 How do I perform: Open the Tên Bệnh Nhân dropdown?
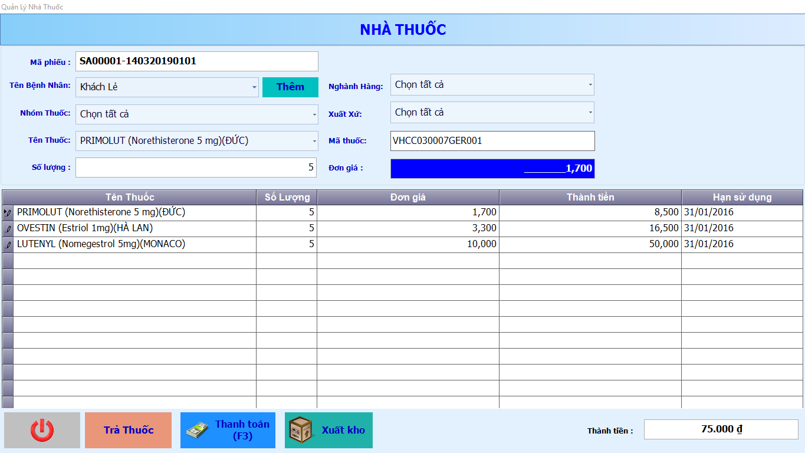[x=254, y=87]
